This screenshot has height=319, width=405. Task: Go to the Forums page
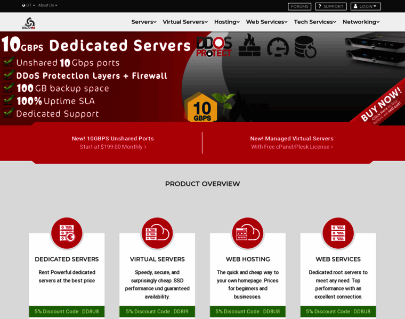pos(299,6)
